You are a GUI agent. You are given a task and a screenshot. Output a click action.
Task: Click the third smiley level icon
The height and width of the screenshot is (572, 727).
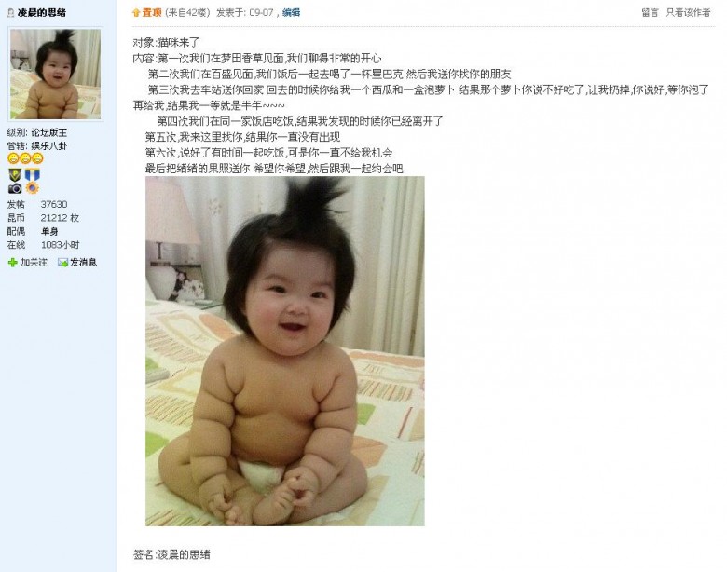[x=37, y=158]
